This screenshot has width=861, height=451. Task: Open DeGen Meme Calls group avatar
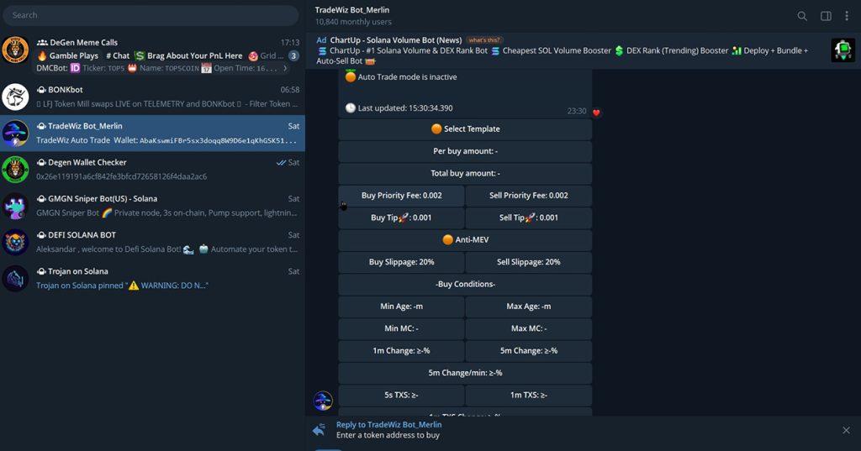[x=15, y=50]
